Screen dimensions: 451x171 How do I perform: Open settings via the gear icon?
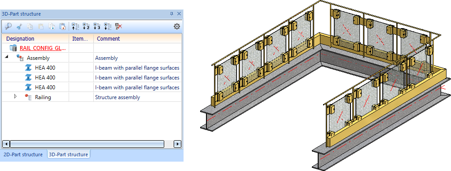coord(177,27)
